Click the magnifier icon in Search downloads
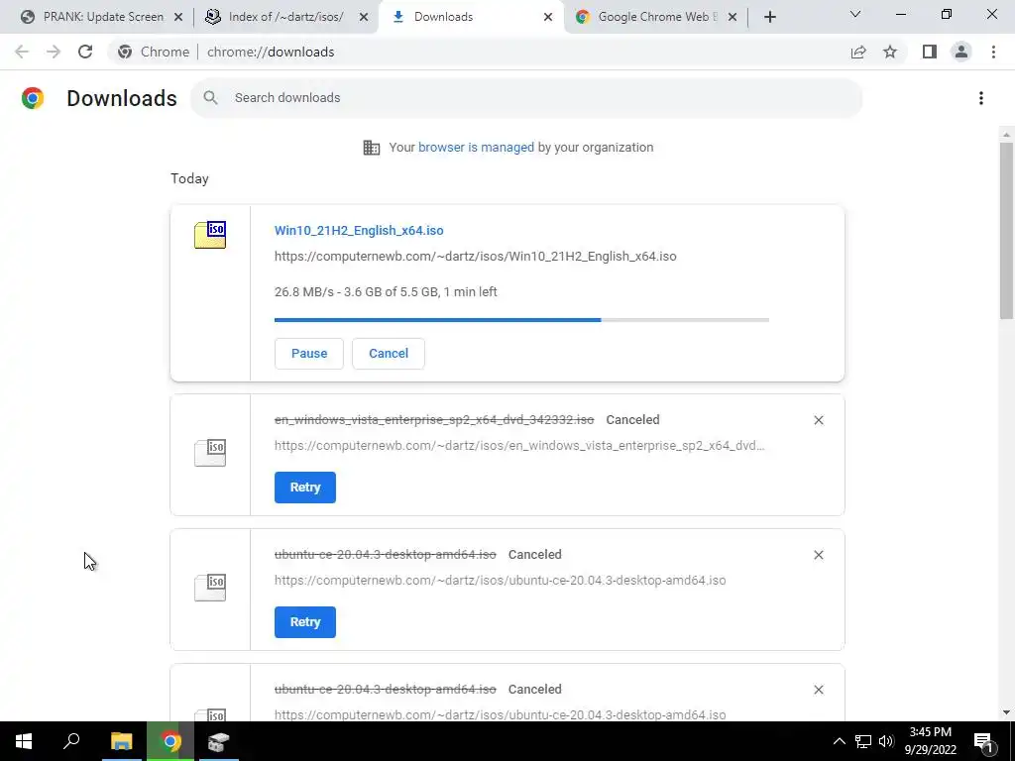 pyautogui.click(x=210, y=98)
